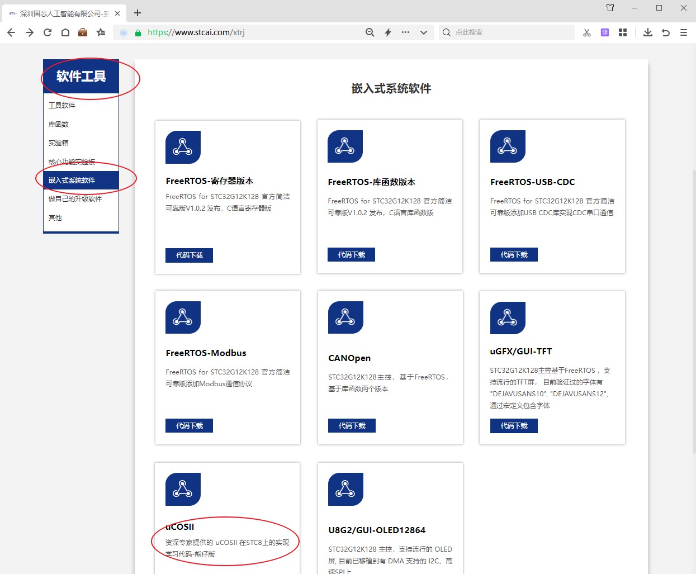The height and width of the screenshot is (574, 696).
Task: Click the CANOpen title
Action: tap(349, 358)
